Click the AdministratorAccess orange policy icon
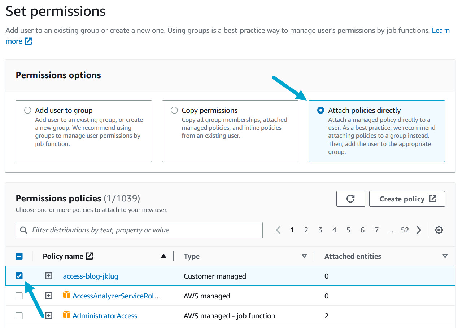The image size is (458, 328). (x=66, y=315)
